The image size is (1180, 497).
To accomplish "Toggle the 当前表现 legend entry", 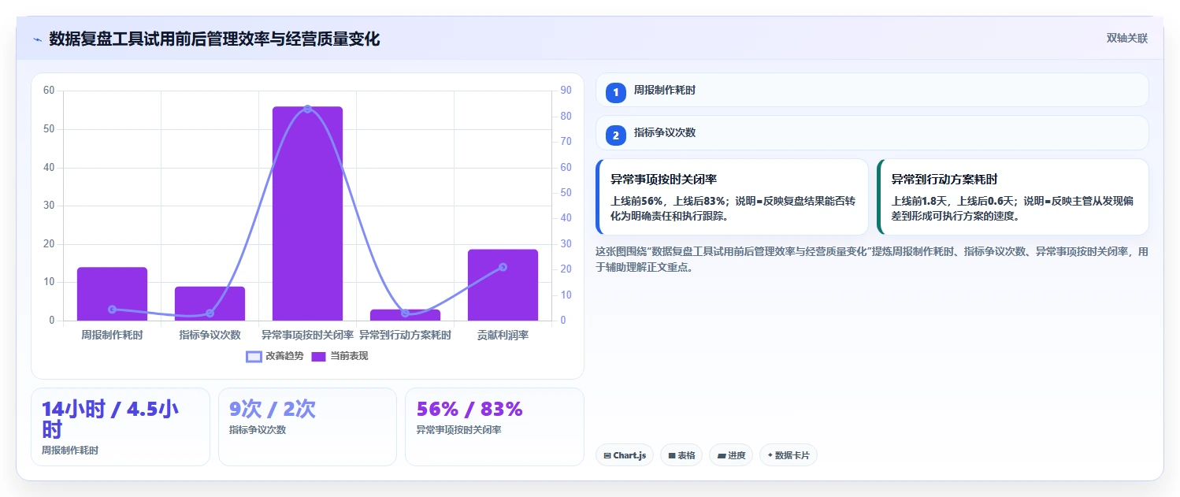I will coord(340,356).
